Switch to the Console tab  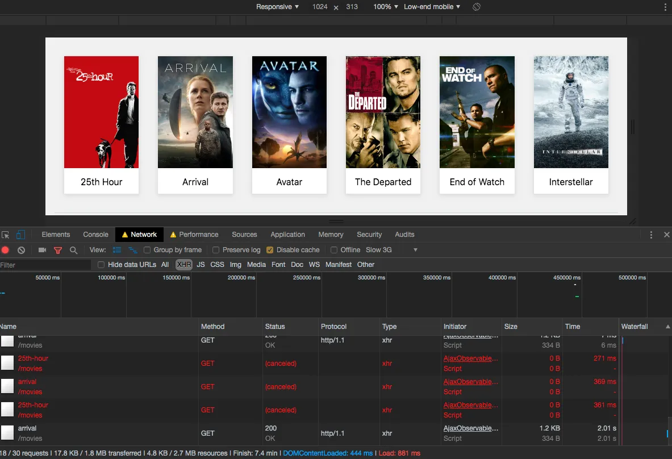click(95, 234)
